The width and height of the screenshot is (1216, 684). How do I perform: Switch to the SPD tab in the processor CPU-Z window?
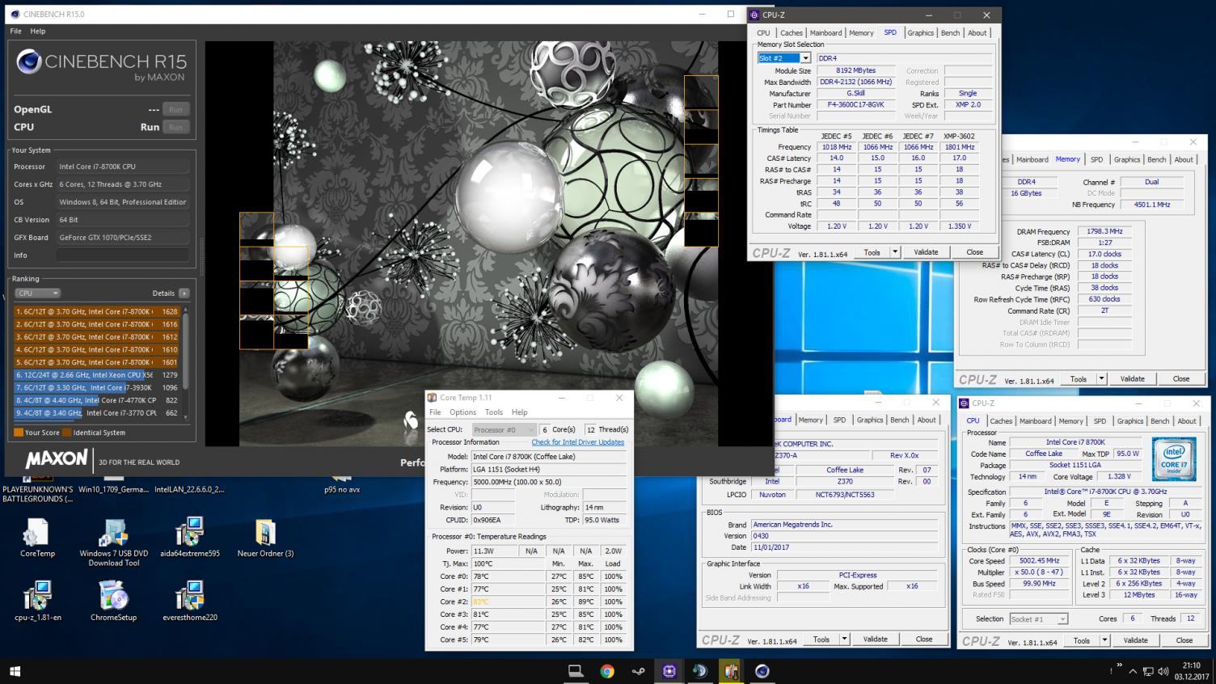[1100, 420]
